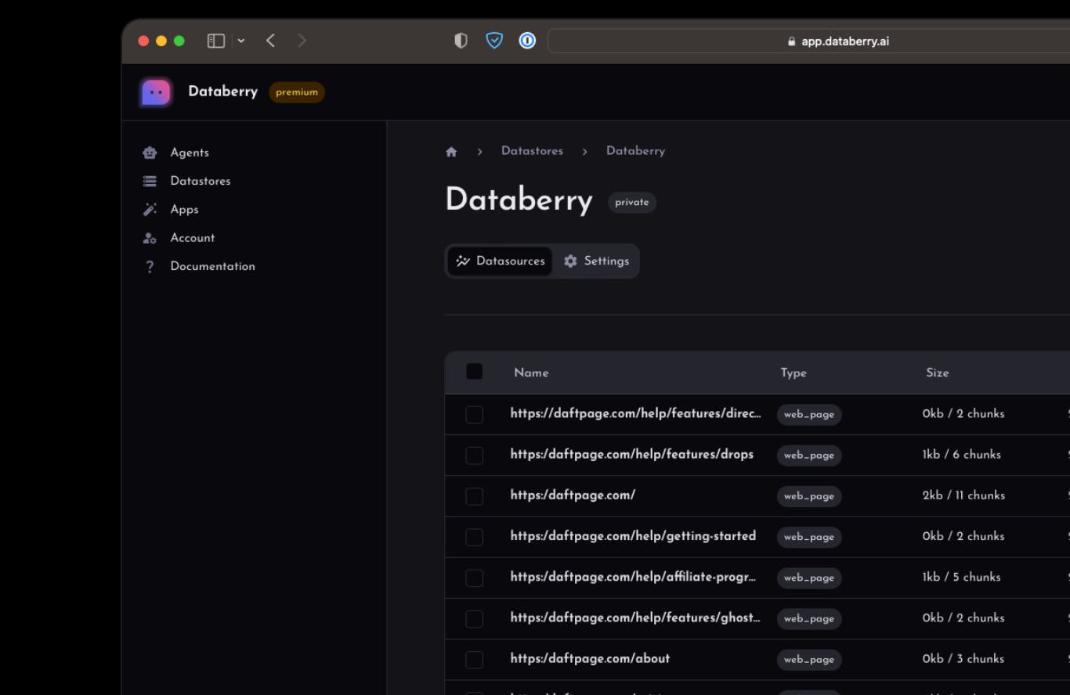Check the help/features/ghost... row checkbox

(x=475, y=618)
